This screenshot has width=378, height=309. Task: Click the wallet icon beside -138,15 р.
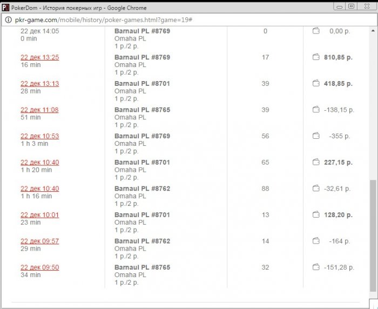click(316, 110)
